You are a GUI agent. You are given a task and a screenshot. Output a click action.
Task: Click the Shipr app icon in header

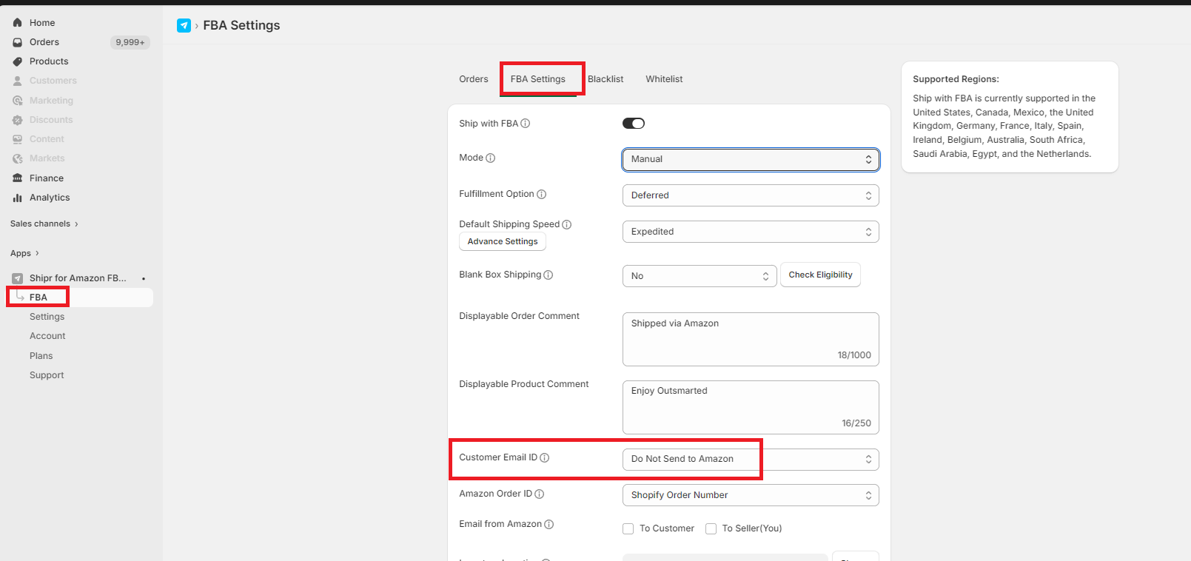[184, 26]
